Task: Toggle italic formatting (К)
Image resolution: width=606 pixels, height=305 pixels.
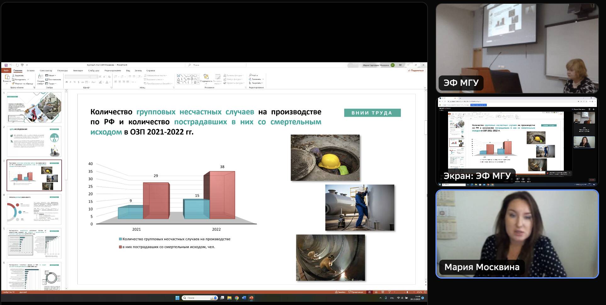Action: 70,82
